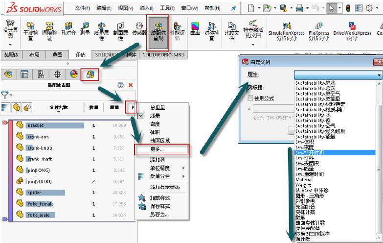
Task: Switch to PropertyManager tab icon
Action: click(24, 74)
